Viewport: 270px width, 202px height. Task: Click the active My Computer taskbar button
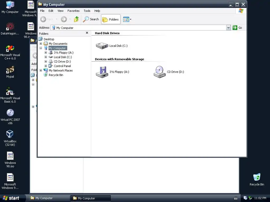[90, 198]
